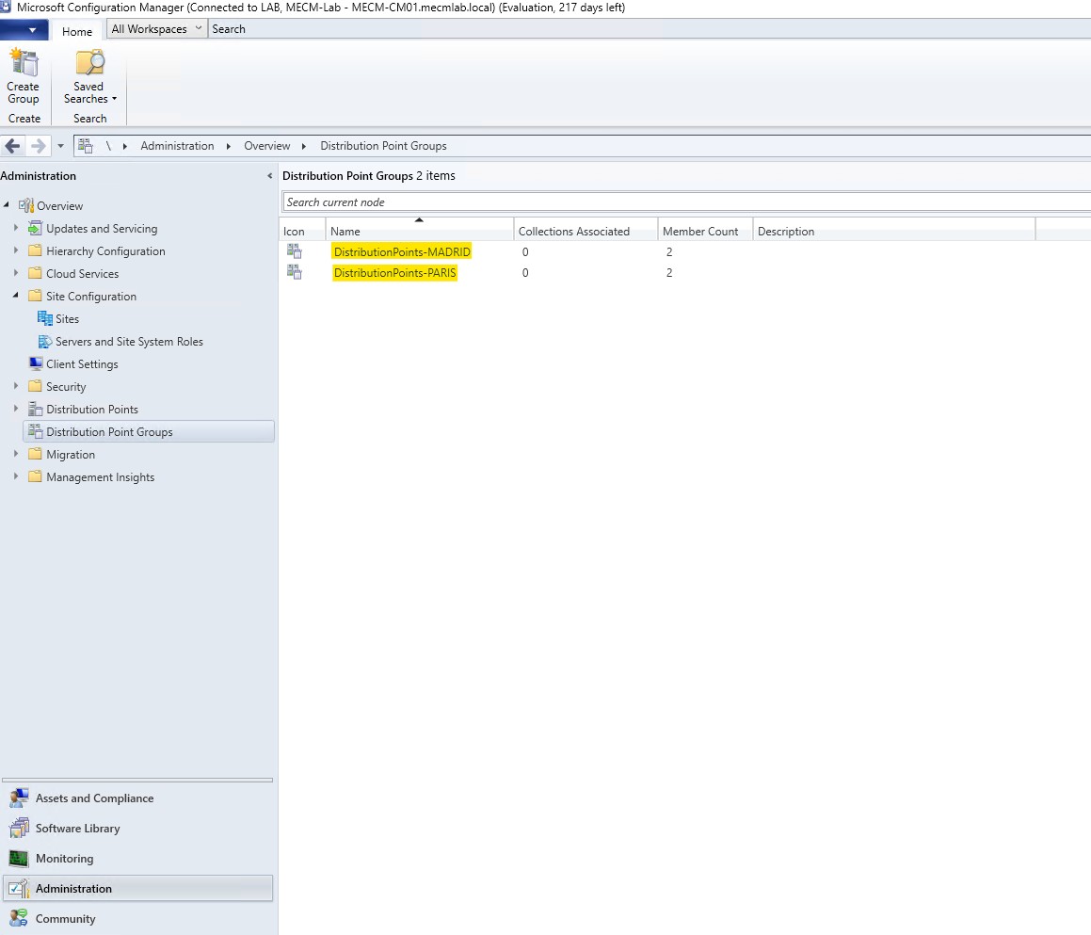Open the Community workspace
1091x935 pixels.
coord(65,919)
